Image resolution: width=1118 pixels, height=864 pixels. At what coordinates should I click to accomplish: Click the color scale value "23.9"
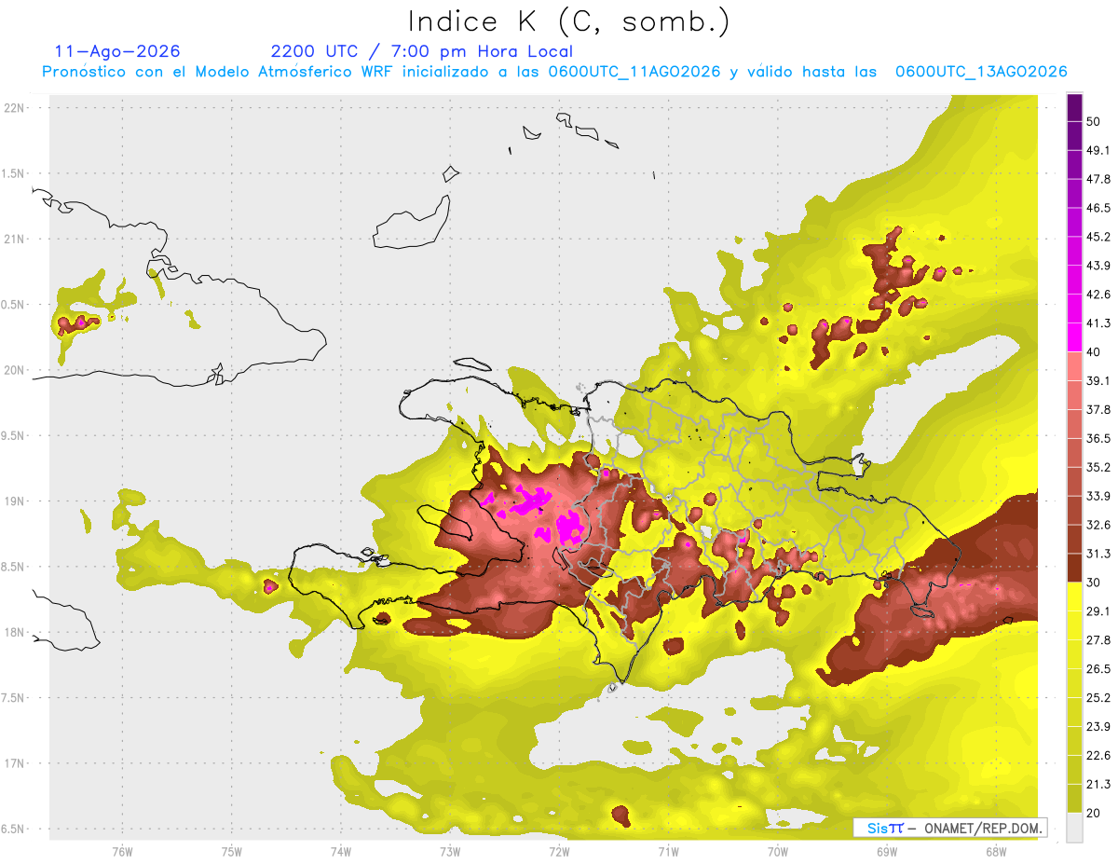click(x=1098, y=727)
